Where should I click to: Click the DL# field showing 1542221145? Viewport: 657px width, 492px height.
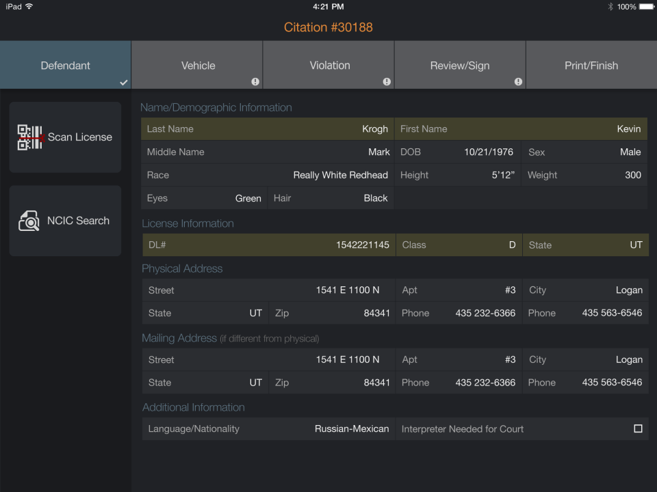tap(267, 245)
